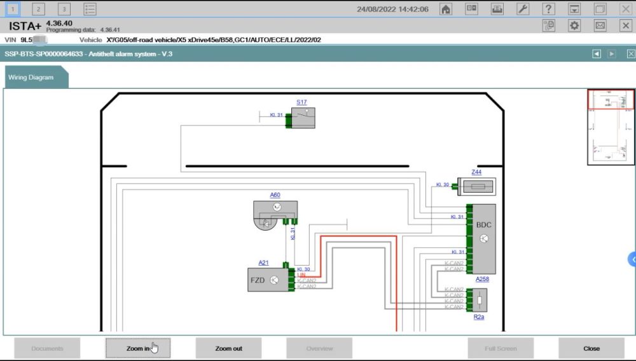Viewport: 636px width, 361px height.
Task: Select the Wiring Diagram tab
Action: tap(36, 77)
